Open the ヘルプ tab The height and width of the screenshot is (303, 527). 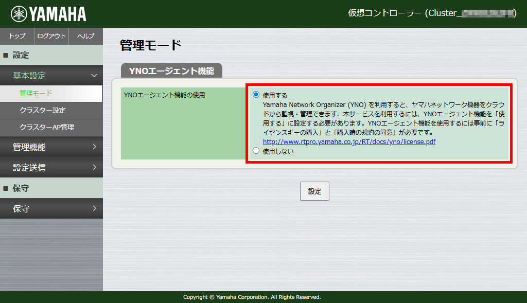(86, 36)
